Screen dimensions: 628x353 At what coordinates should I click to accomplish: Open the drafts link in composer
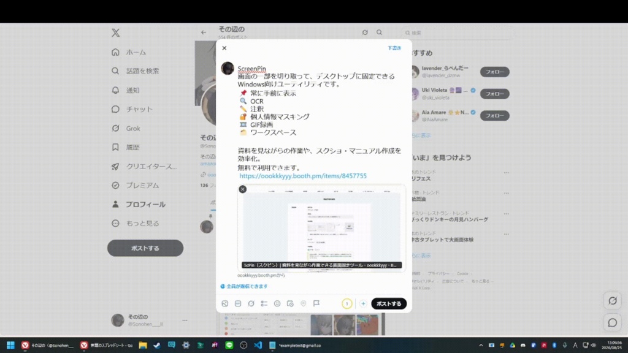[394, 48]
